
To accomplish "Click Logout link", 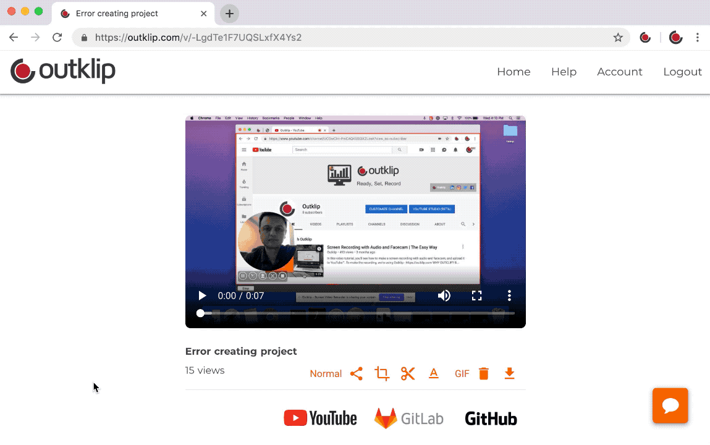I will coord(682,72).
